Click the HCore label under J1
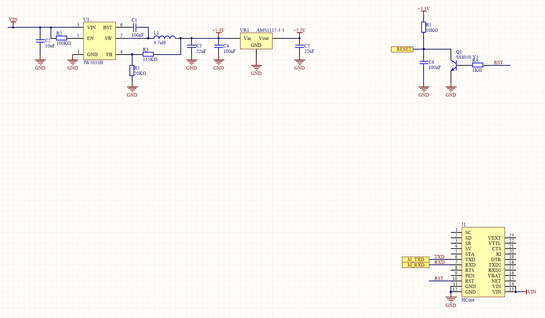Viewport: 545px width, 318px height. [x=468, y=300]
